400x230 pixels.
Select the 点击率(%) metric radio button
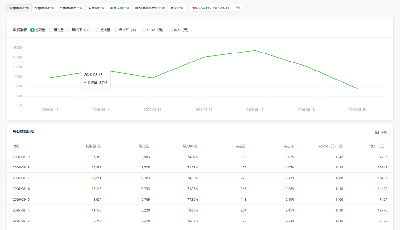[x=116, y=30]
